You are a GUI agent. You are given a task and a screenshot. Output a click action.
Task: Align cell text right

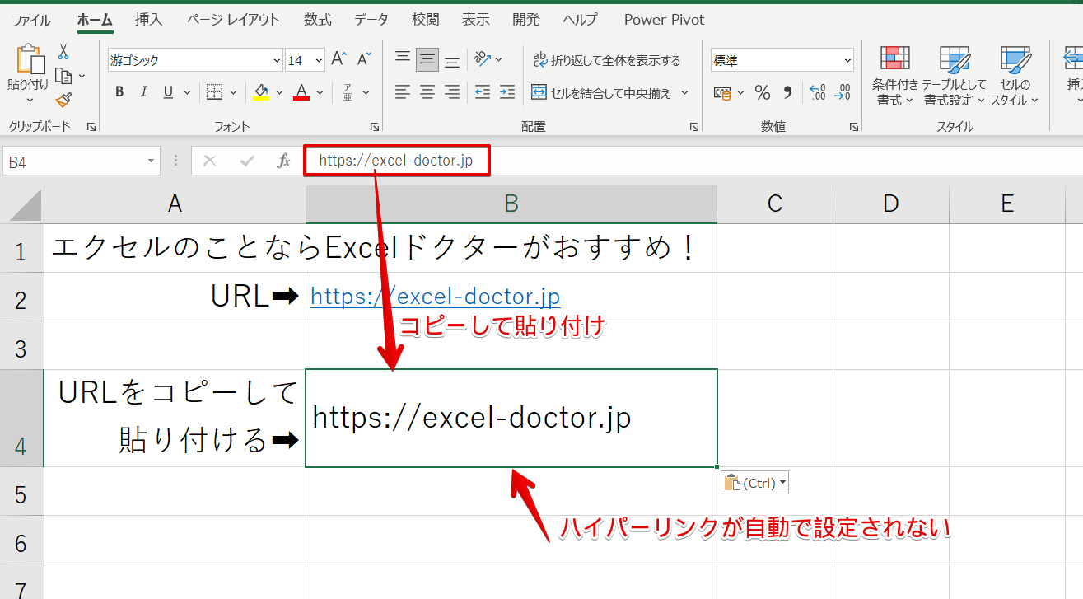click(x=452, y=91)
